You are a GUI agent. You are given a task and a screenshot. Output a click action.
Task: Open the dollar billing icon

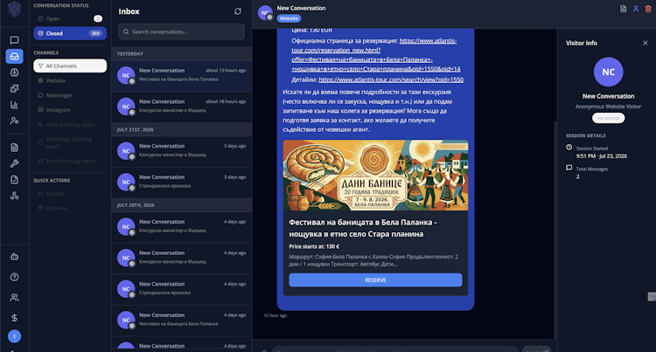tap(14, 318)
